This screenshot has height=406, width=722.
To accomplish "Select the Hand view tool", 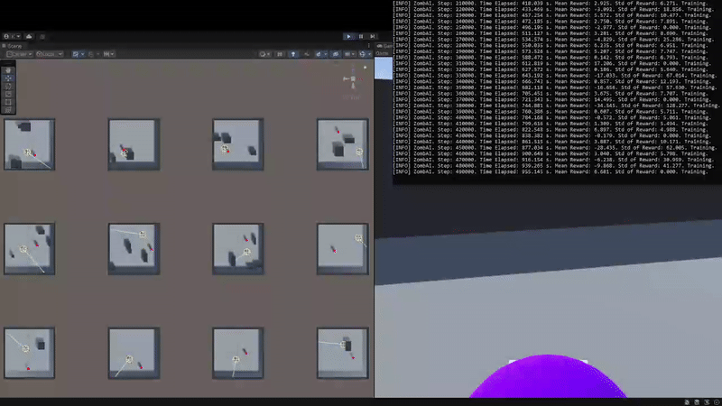I will pyautogui.click(x=8, y=70).
